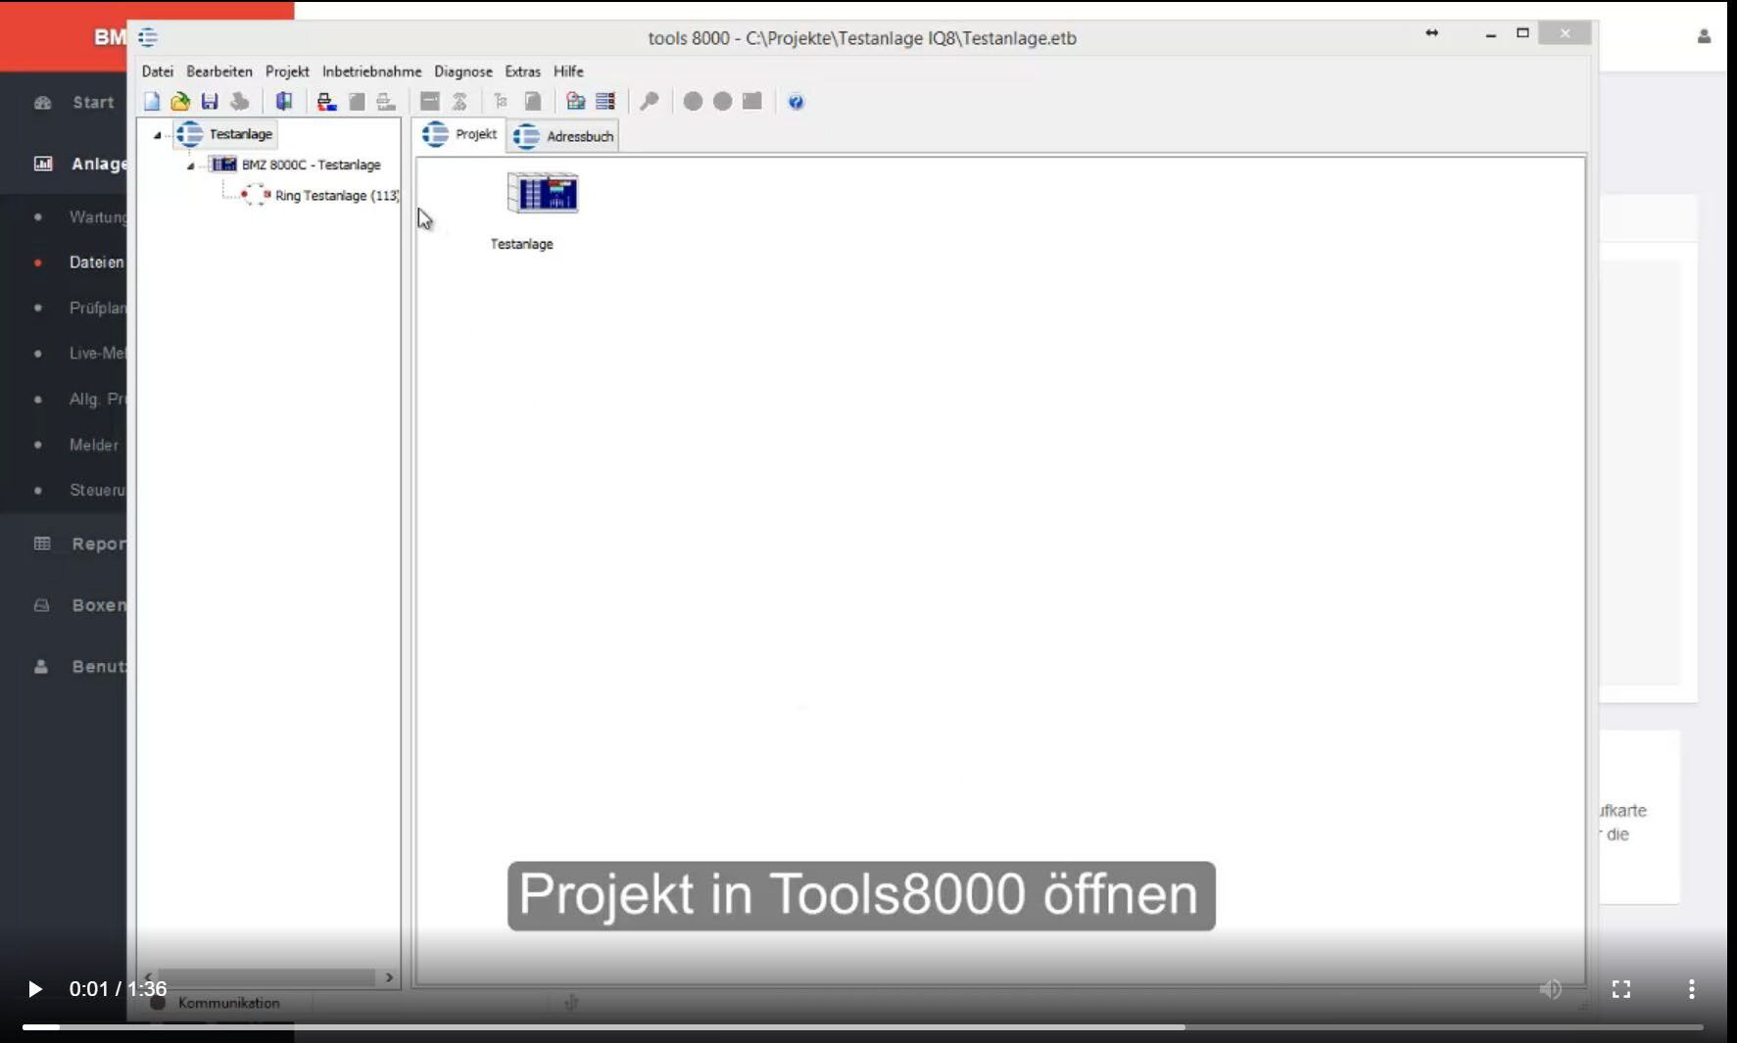The height and width of the screenshot is (1043, 1737).
Task: Mute the video using the speaker icon
Action: coord(1551,989)
